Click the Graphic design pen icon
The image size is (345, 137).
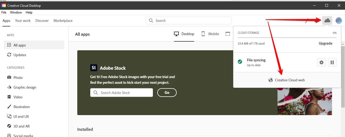coord(9,87)
